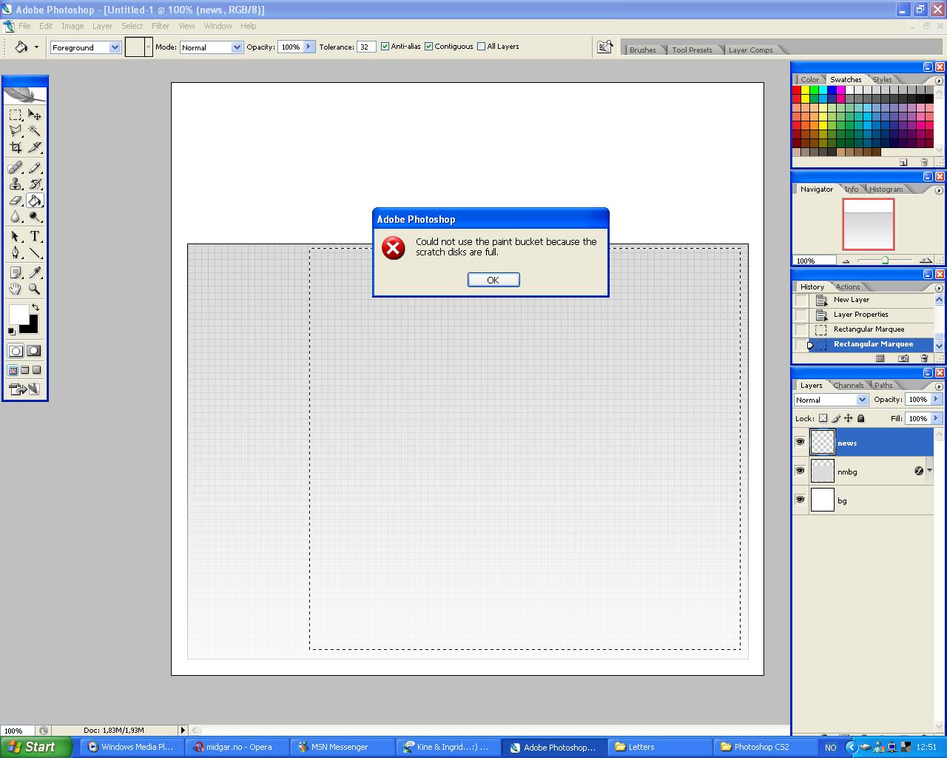
Task: Uncheck the Anti-alias checkbox
Action: pyautogui.click(x=385, y=47)
